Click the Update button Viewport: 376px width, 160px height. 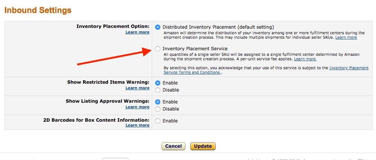203,146
